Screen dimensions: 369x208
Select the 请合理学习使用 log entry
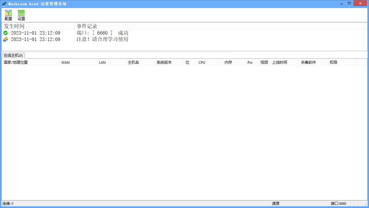coord(102,39)
